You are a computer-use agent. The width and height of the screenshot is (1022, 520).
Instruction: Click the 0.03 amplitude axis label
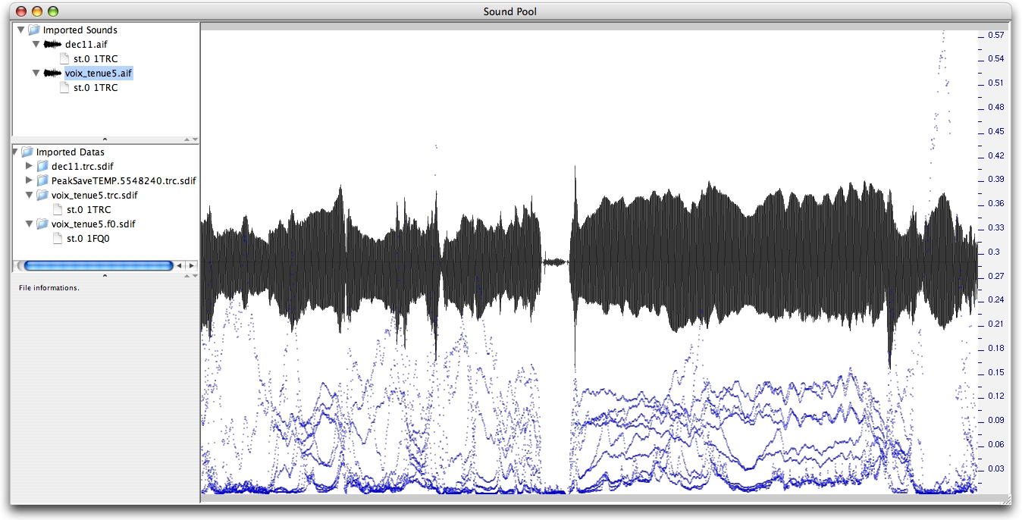pyautogui.click(x=995, y=468)
